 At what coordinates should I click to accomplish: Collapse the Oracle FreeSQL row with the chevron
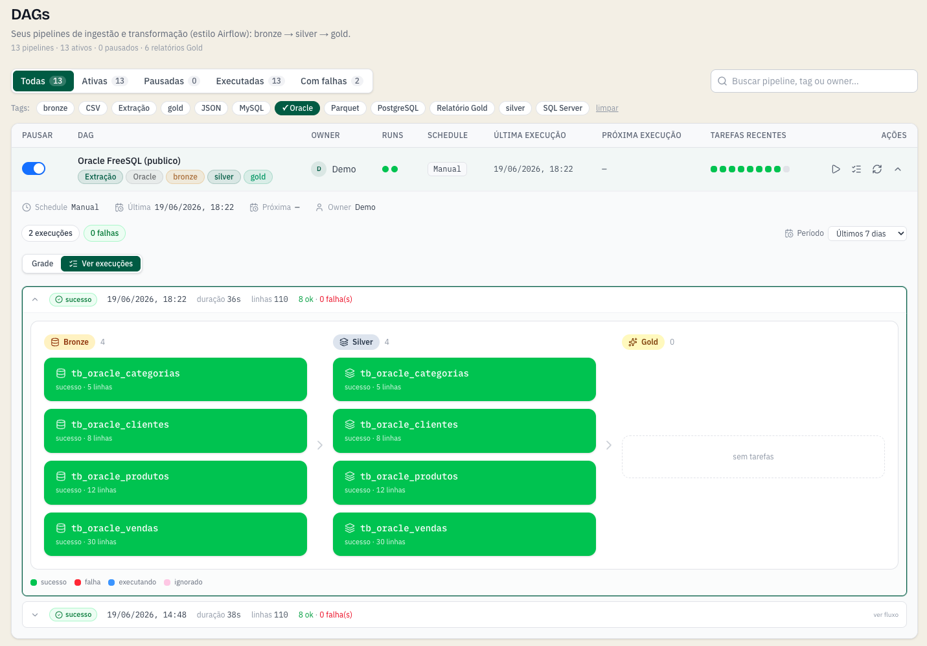[x=898, y=169]
